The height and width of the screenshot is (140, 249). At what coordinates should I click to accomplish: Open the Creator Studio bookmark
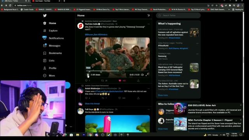27,9
